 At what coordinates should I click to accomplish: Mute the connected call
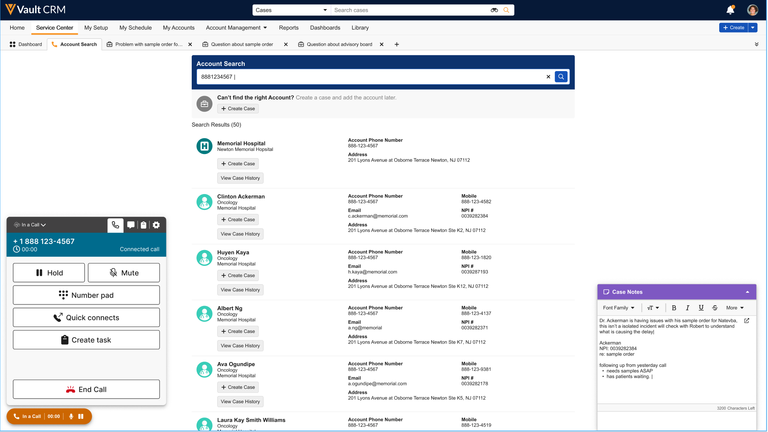(124, 273)
